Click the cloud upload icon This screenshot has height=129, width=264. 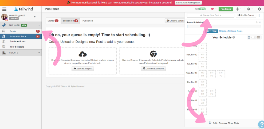(82, 54)
